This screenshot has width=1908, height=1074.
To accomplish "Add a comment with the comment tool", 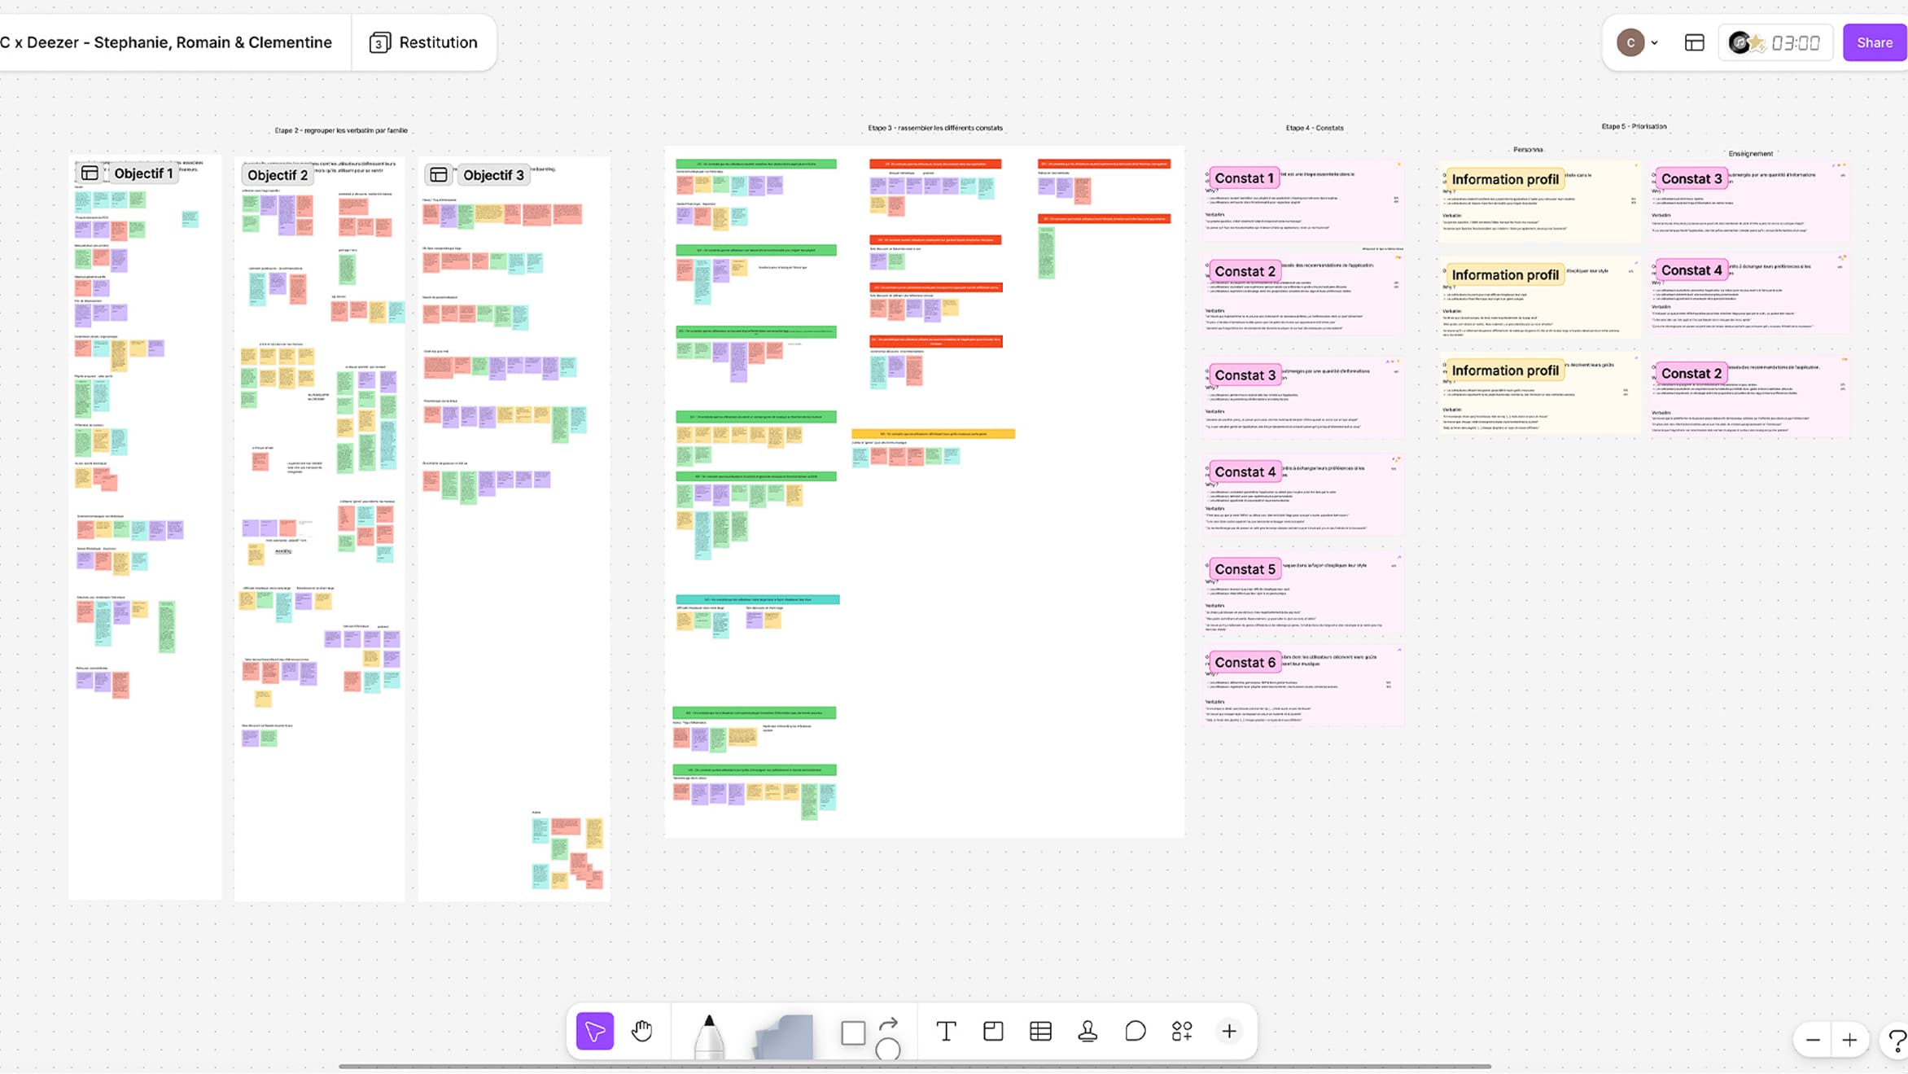I will tap(1135, 1031).
